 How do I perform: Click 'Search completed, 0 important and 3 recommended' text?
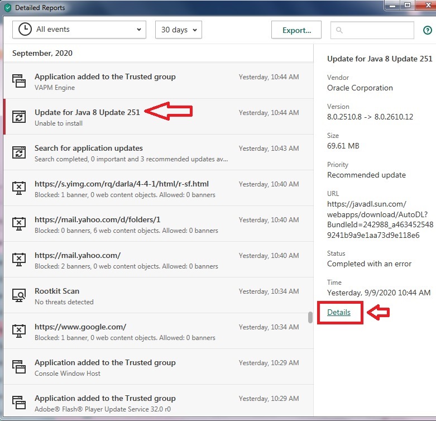click(x=131, y=159)
